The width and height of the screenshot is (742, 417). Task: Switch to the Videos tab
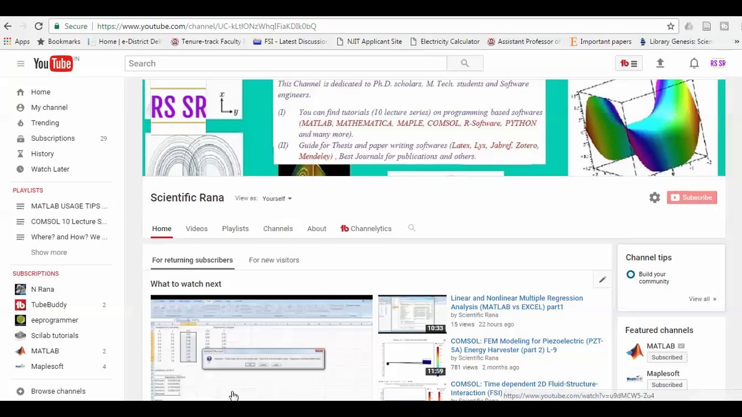(x=197, y=229)
